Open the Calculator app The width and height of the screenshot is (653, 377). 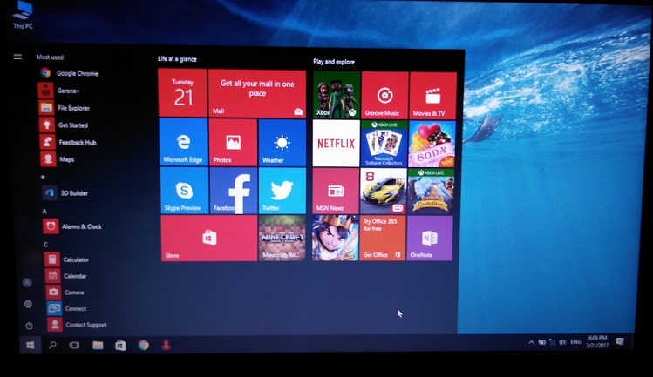(67, 259)
